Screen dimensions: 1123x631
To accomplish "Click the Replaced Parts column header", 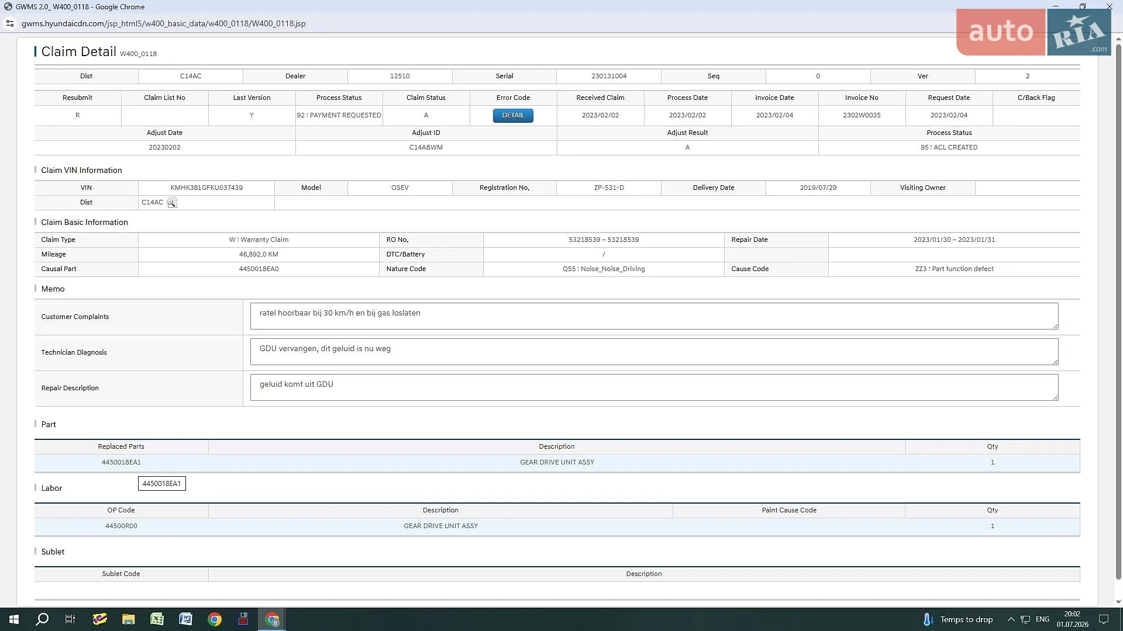I will click(121, 446).
